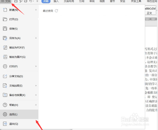Image resolution: width=158 pixels, height=130 pixels.
Task: Choose 另存为(A) menu entry
Action: (x=19, y=38)
